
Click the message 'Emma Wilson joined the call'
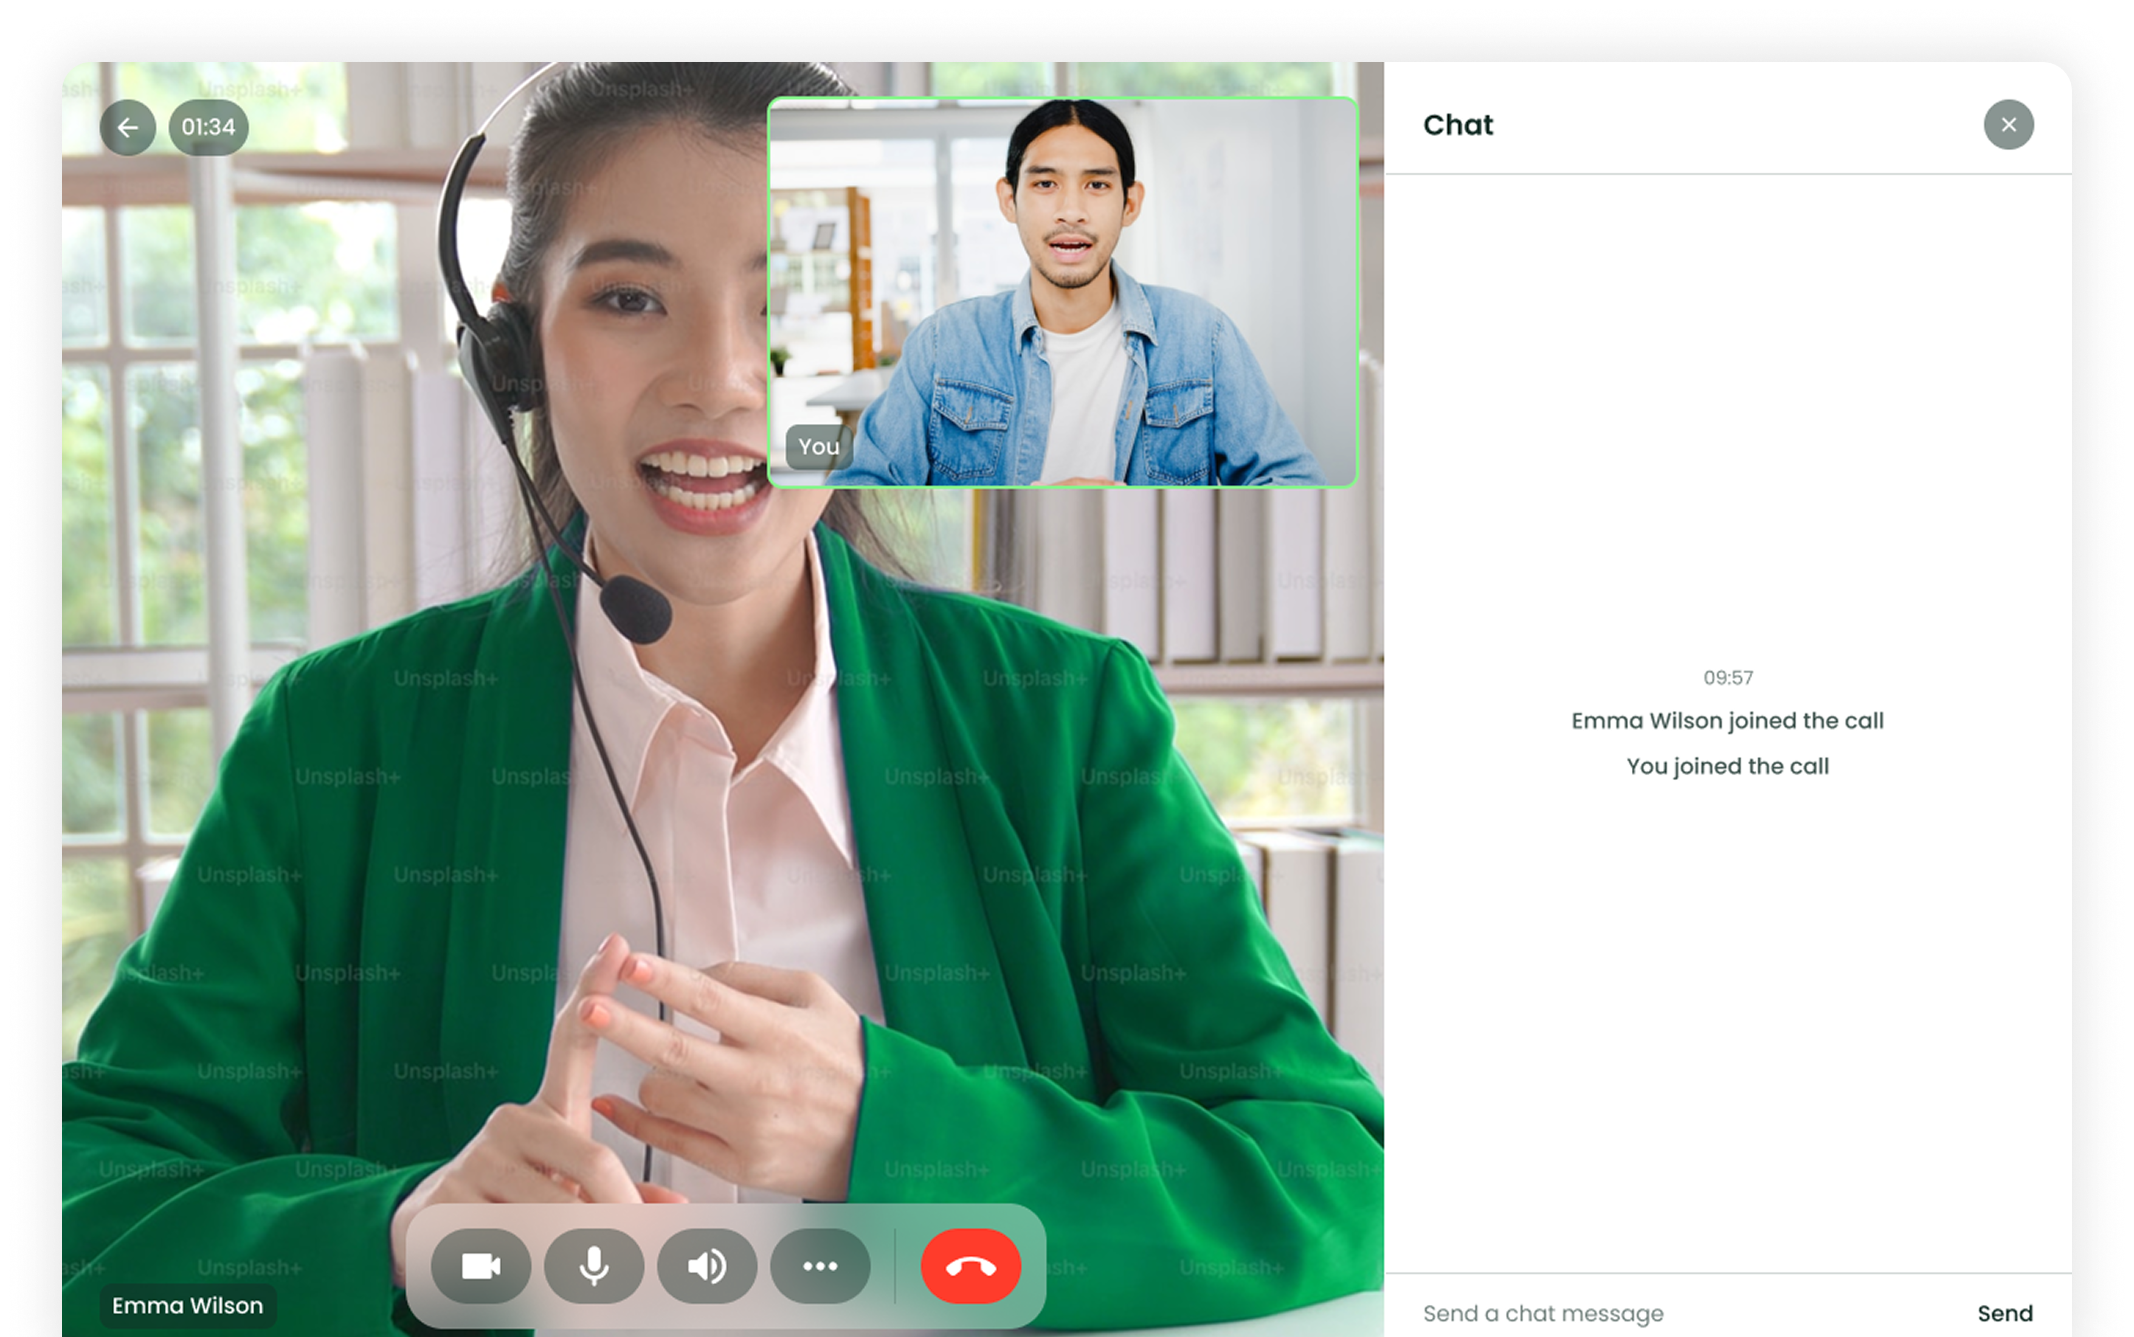pos(1727,720)
